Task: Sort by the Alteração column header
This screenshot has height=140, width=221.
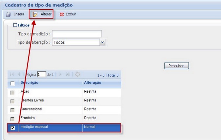Action: click(x=93, y=82)
